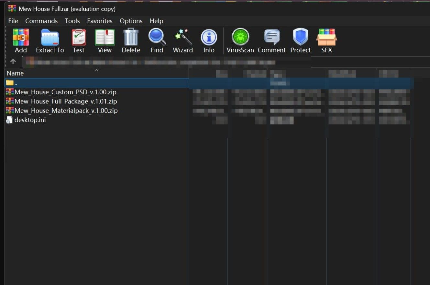The width and height of the screenshot is (430, 285).
Task: Open the Tools menu
Action: tap(72, 21)
